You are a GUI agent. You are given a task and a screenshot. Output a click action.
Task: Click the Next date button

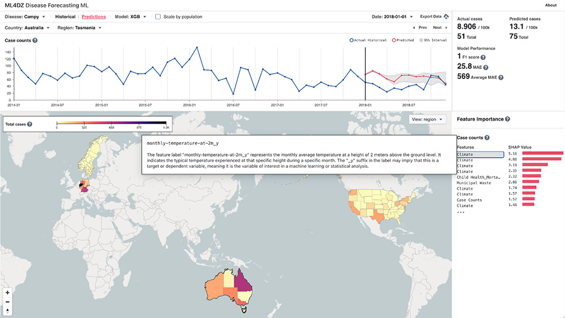point(440,28)
